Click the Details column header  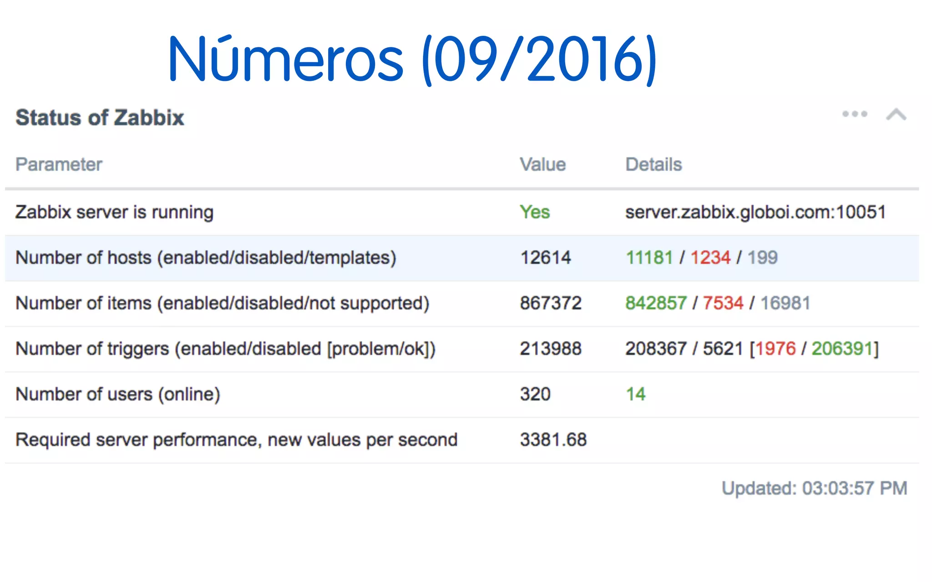(x=653, y=165)
